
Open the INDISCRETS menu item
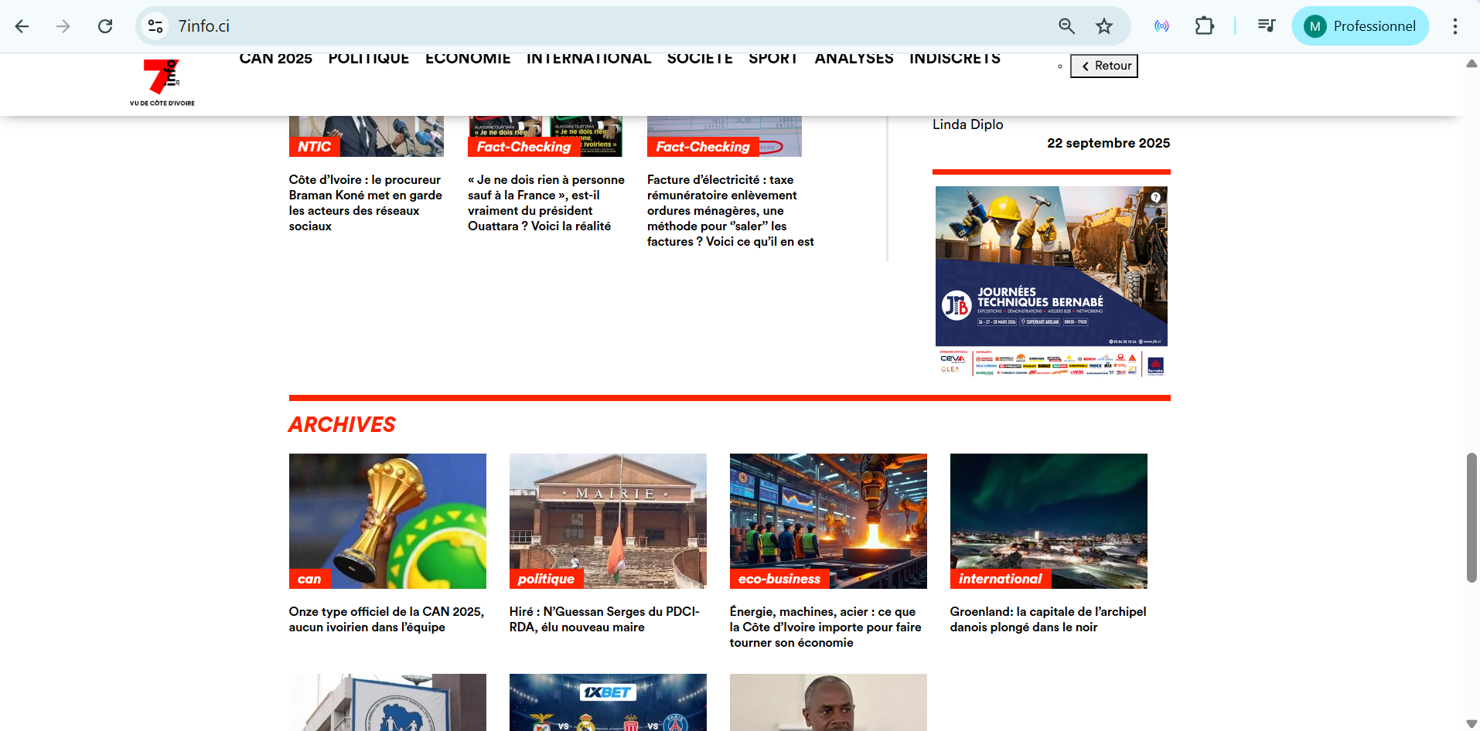click(x=955, y=59)
